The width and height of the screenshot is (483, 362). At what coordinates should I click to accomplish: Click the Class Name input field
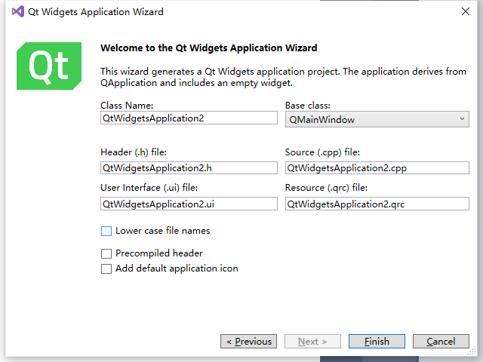click(189, 118)
